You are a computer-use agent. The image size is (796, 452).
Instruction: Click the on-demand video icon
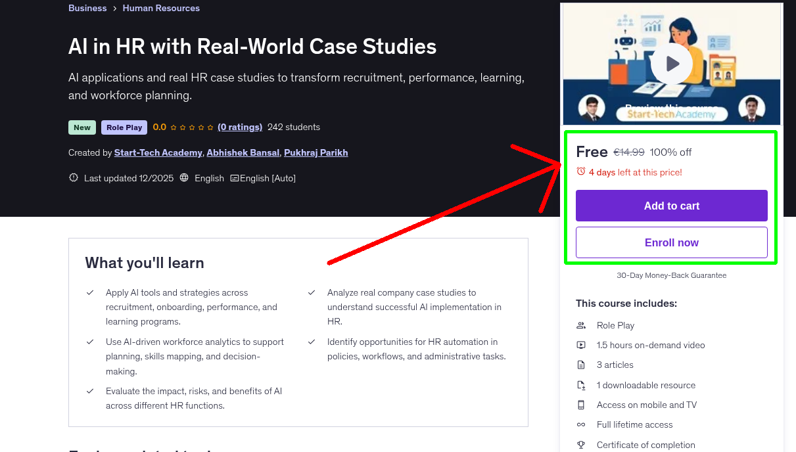(581, 345)
